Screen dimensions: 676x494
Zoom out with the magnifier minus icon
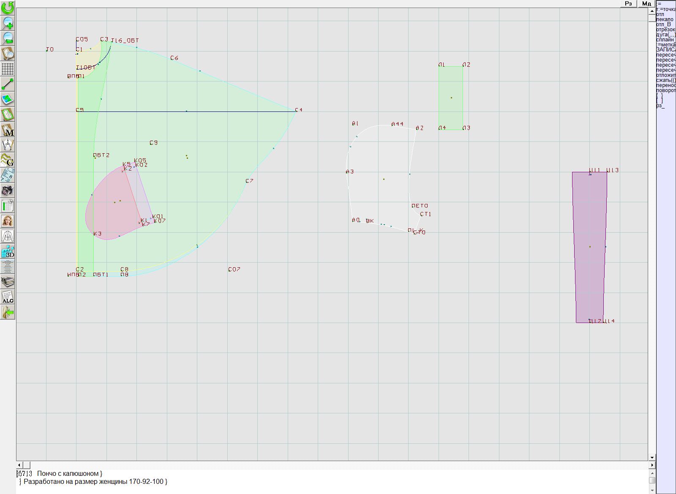tap(8, 38)
